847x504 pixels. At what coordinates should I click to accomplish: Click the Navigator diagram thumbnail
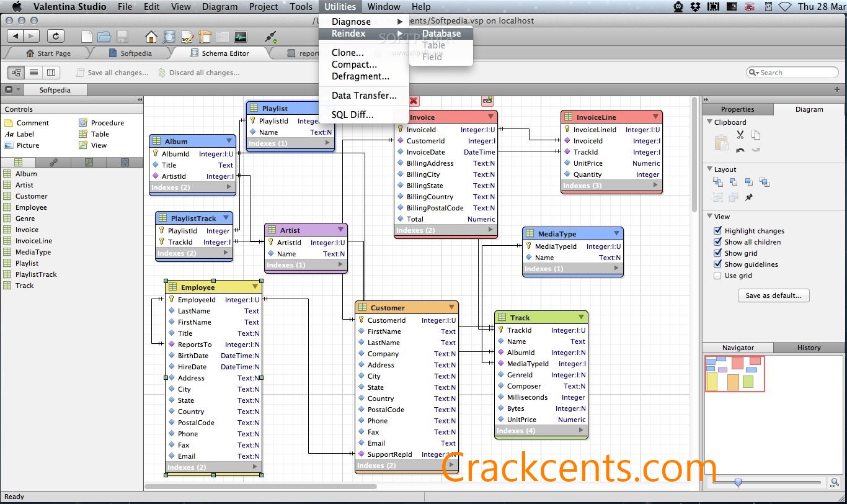[735, 373]
